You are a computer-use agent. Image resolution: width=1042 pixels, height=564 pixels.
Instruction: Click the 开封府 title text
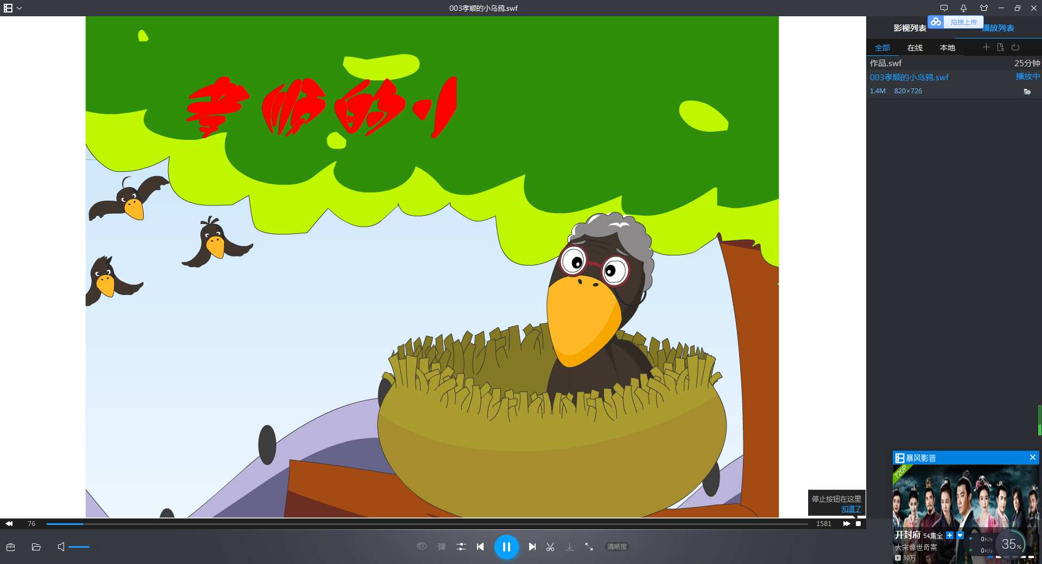pyautogui.click(x=907, y=535)
